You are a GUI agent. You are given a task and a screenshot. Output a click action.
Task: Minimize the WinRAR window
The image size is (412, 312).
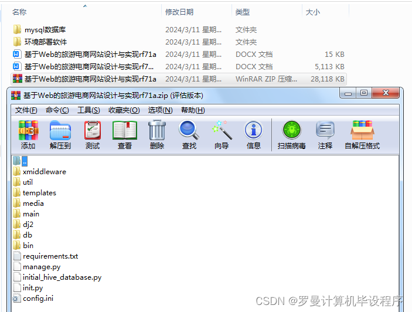point(348,93)
